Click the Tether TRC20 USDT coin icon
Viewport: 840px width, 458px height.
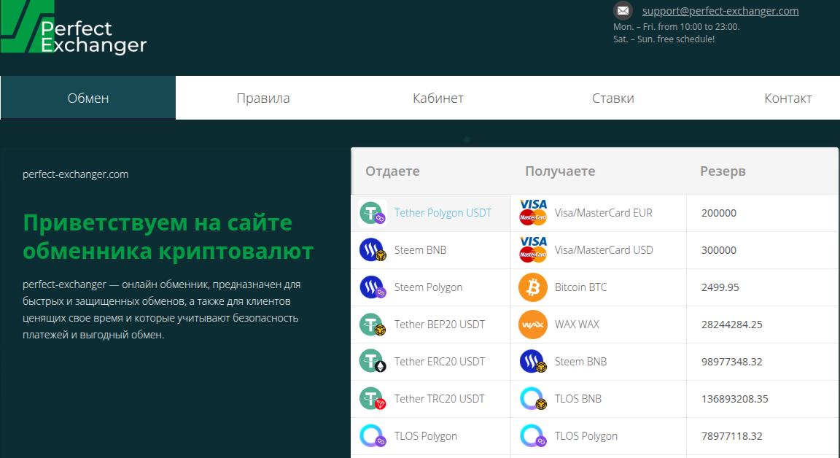(x=373, y=398)
